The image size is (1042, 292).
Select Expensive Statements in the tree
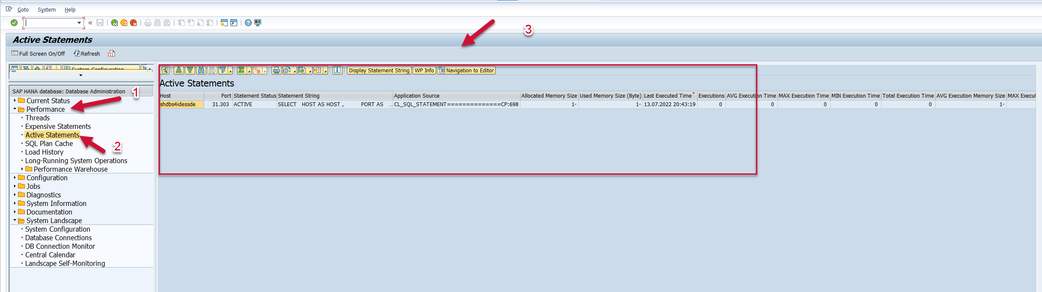pos(58,126)
